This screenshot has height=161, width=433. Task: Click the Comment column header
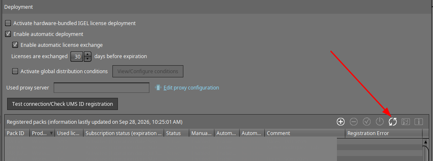click(305, 133)
